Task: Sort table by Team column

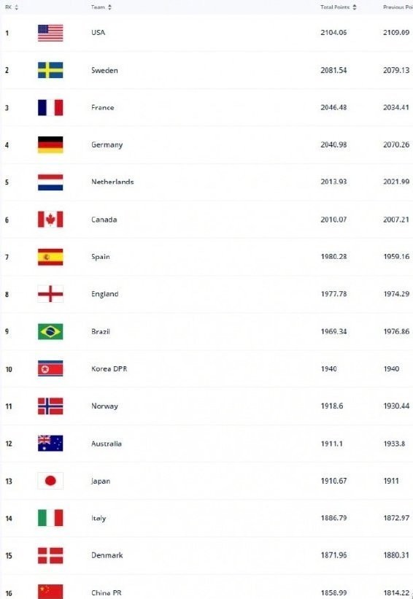Action: pyautogui.click(x=109, y=7)
